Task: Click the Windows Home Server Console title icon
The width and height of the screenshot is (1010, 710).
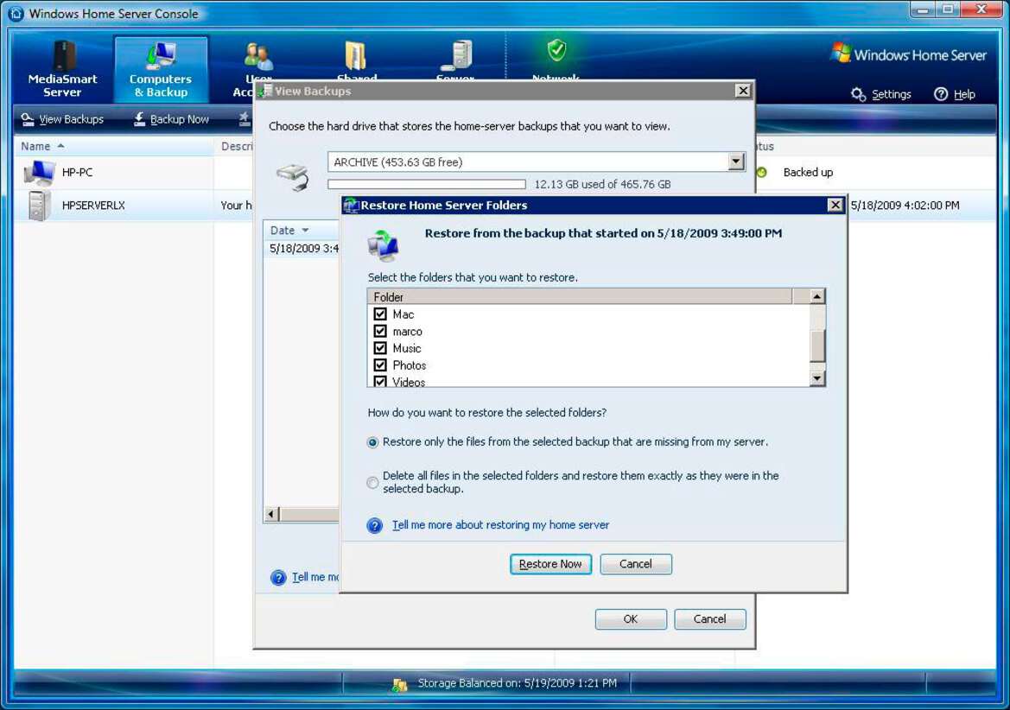Action: tap(16, 14)
